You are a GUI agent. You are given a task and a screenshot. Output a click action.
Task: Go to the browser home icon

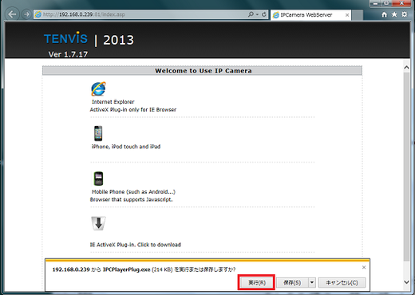pyautogui.click(x=384, y=14)
